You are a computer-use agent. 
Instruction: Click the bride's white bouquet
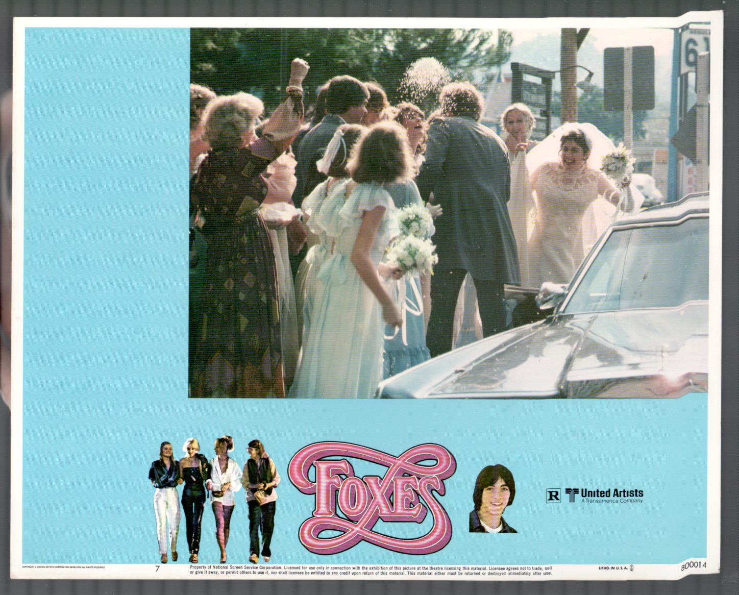click(x=617, y=164)
